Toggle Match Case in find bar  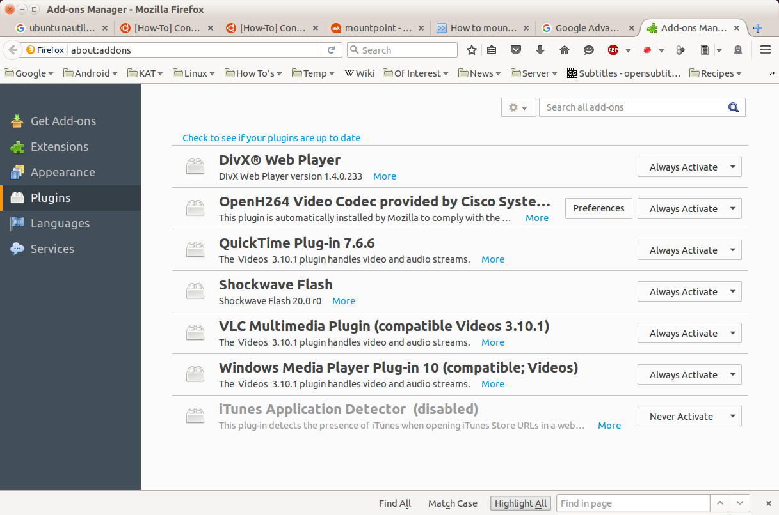[x=453, y=503]
